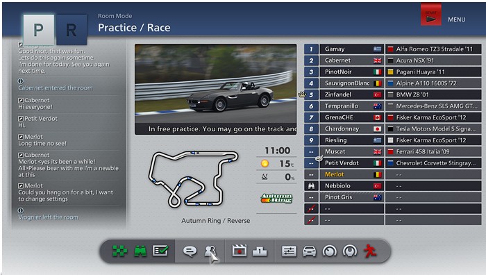Switch to the P practice mode tab

[39, 30]
